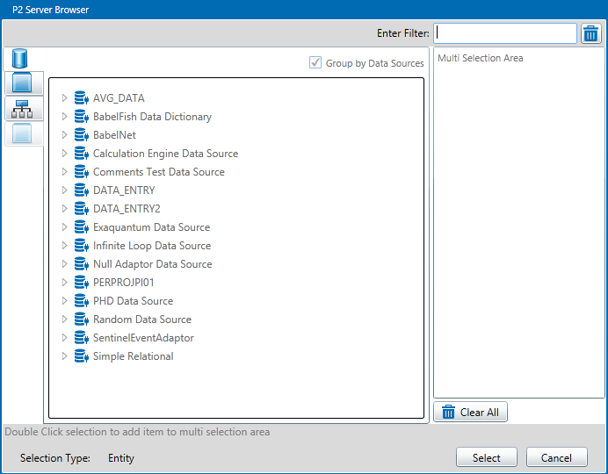608x474 pixels.
Task: Click the Random Data Source icon
Action: click(x=82, y=320)
